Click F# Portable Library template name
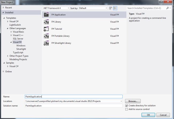 point(60,36)
